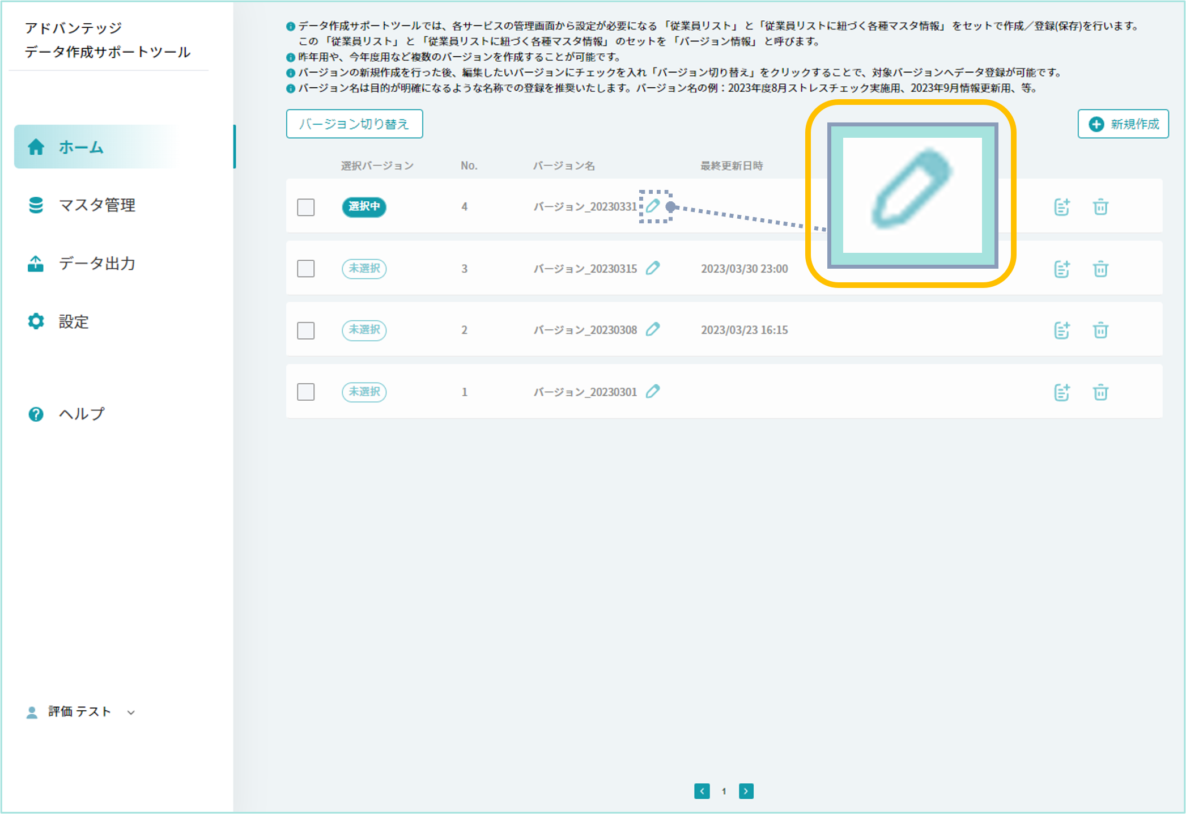1186x814 pixels.
Task: Open the 設定 sidebar menu
Action: 58,321
